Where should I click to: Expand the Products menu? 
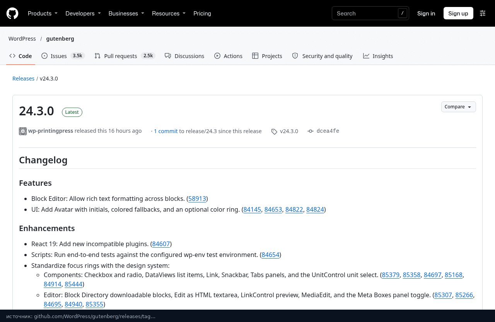[x=43, y=14]
